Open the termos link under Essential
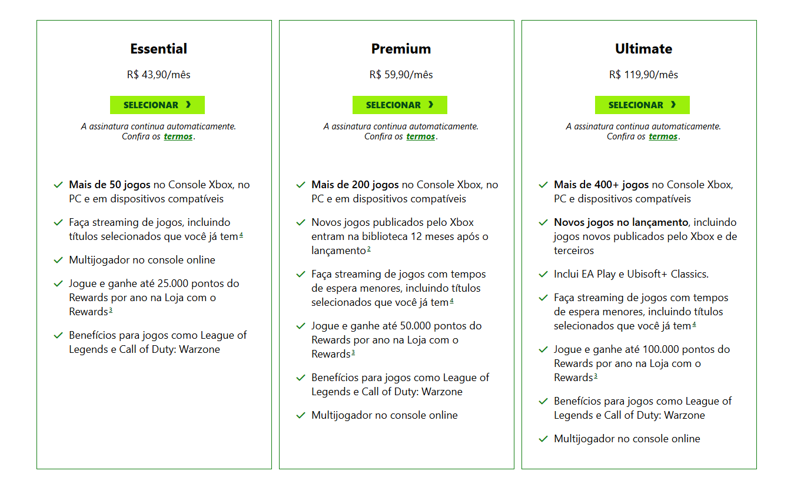This screenshot has width=794, height=484. coord(178,136)
